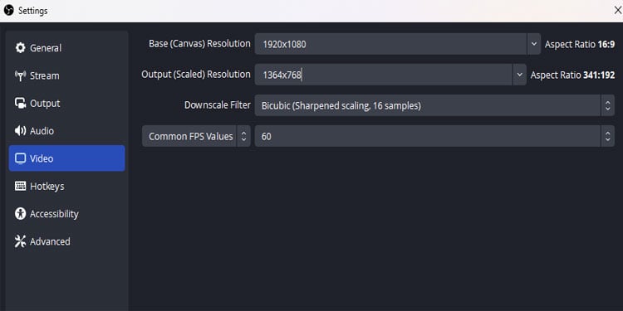Click the General gear icon

coord(20,48)
